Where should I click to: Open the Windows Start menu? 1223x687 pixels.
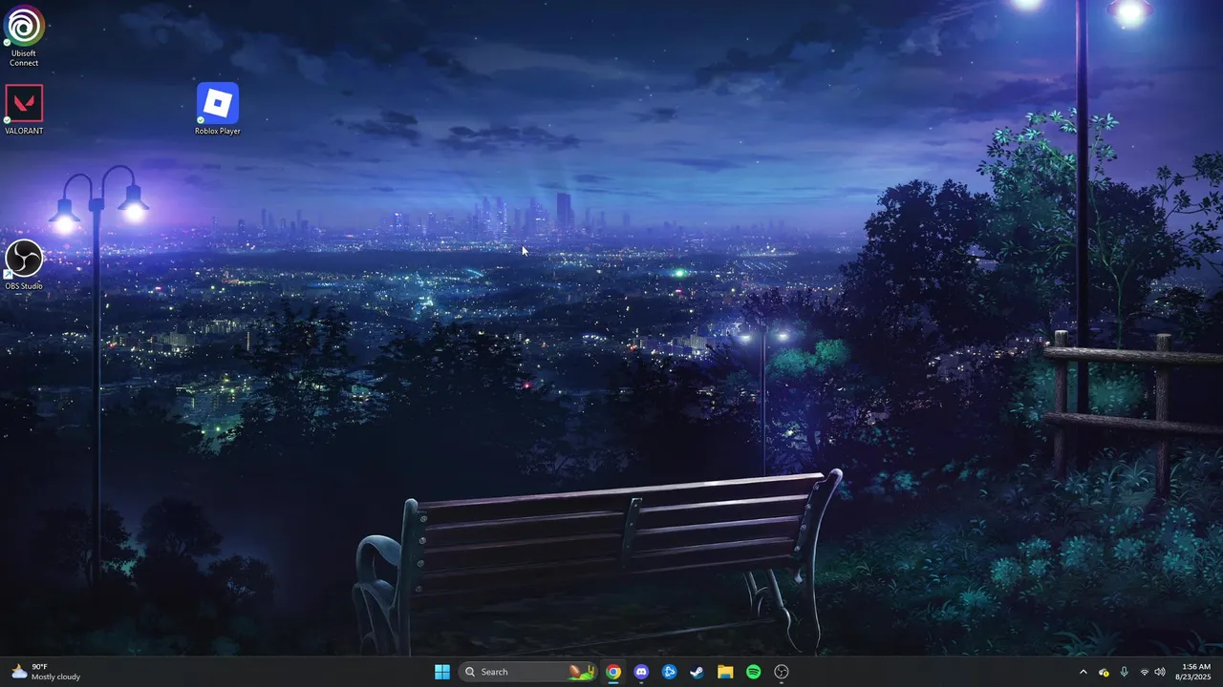442,672
